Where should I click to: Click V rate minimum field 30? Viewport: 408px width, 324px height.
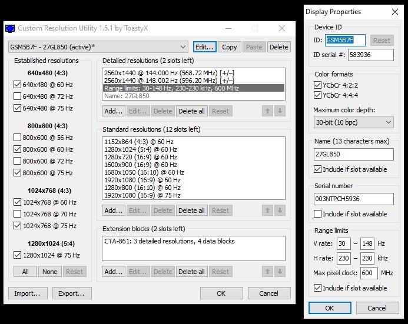344,243
